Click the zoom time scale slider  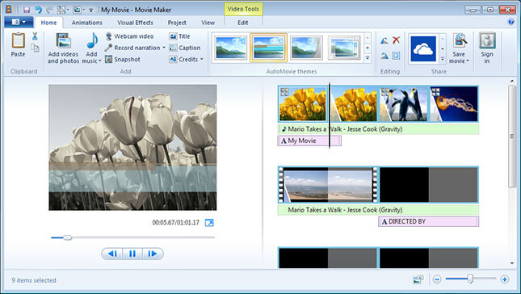[x=470, y=279]
